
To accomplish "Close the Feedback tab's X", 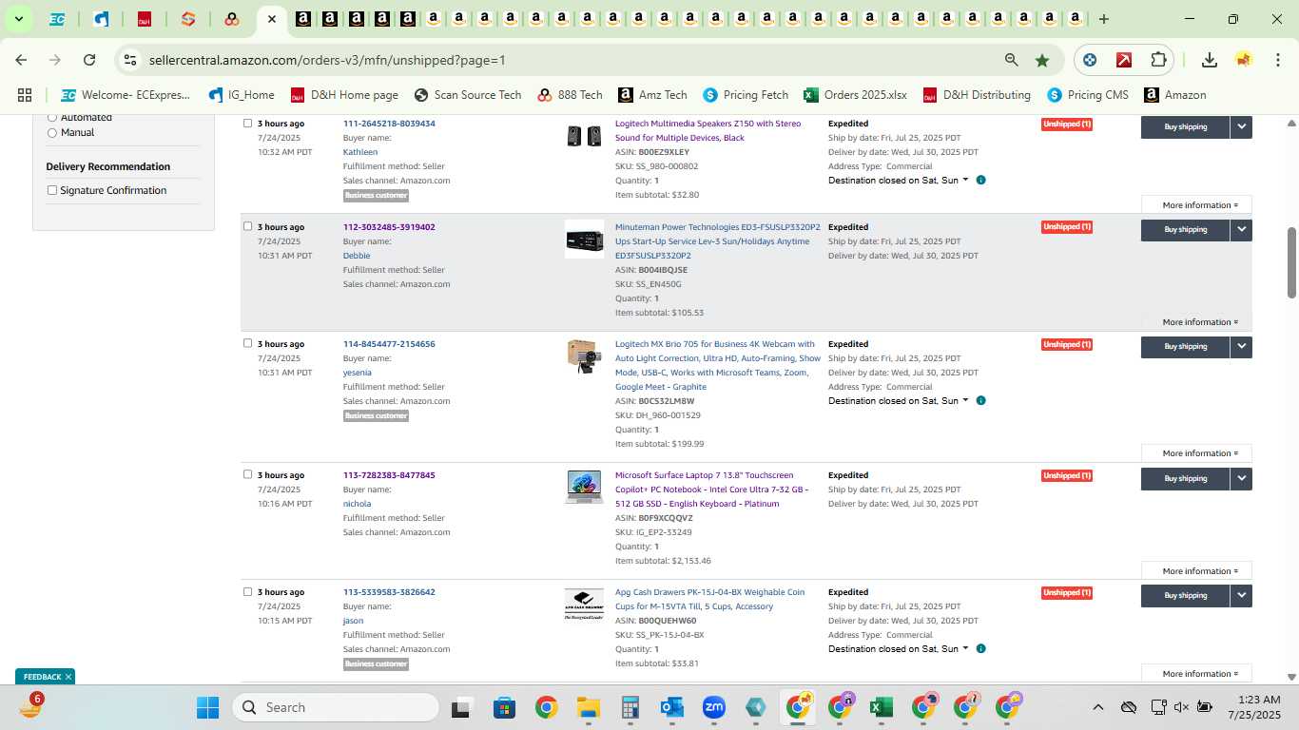I will [68, 677].
